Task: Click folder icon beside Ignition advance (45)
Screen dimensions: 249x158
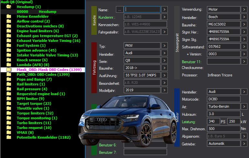Action: point(9,50)
